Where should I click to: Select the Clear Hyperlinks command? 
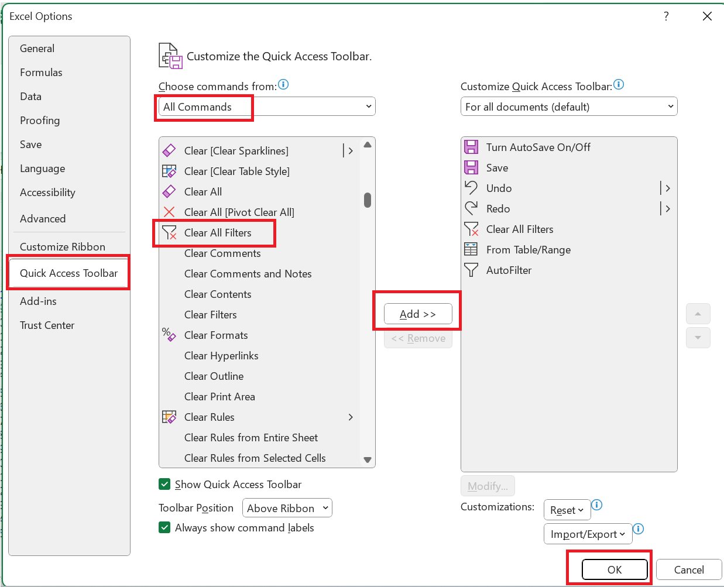pos(260,355)
